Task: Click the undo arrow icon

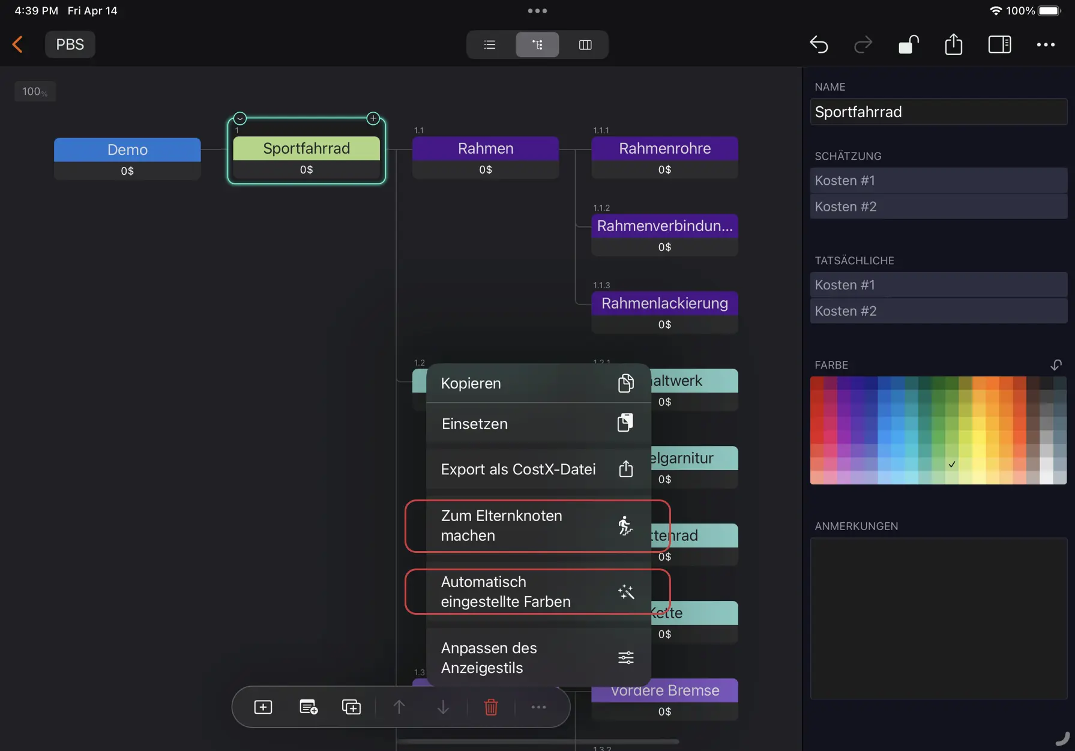Action: [x=819, y=44]
